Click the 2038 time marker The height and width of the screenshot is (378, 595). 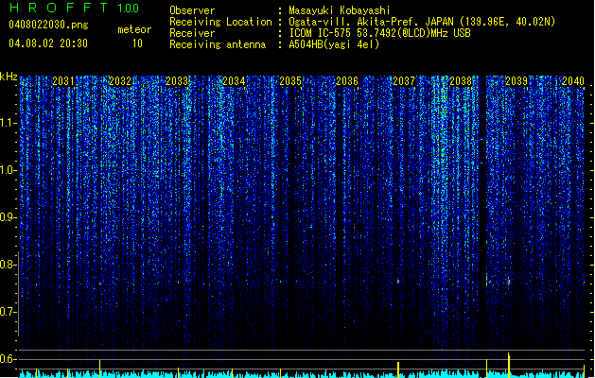click(461, 81)
